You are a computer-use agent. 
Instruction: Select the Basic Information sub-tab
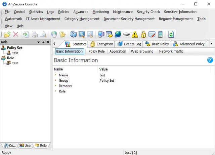[x=70, y=51]
